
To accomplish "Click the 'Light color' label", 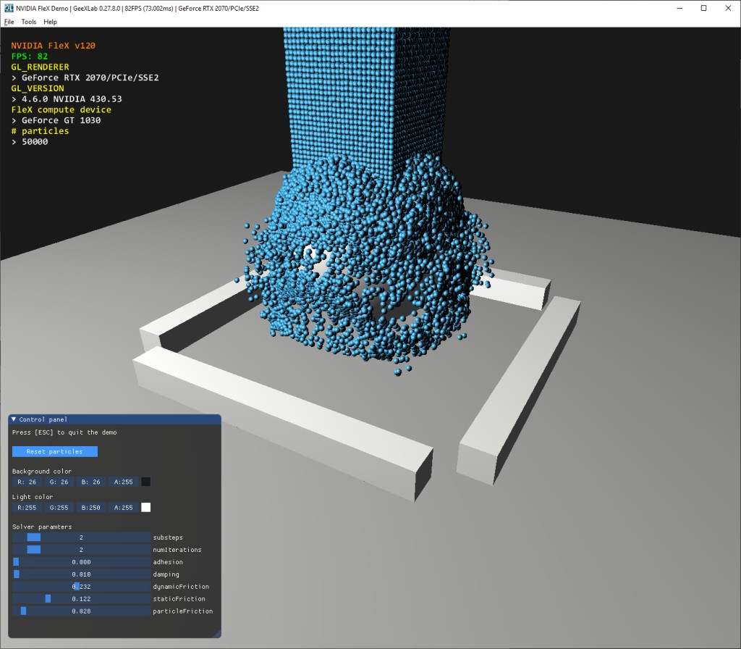I will 32,497.
